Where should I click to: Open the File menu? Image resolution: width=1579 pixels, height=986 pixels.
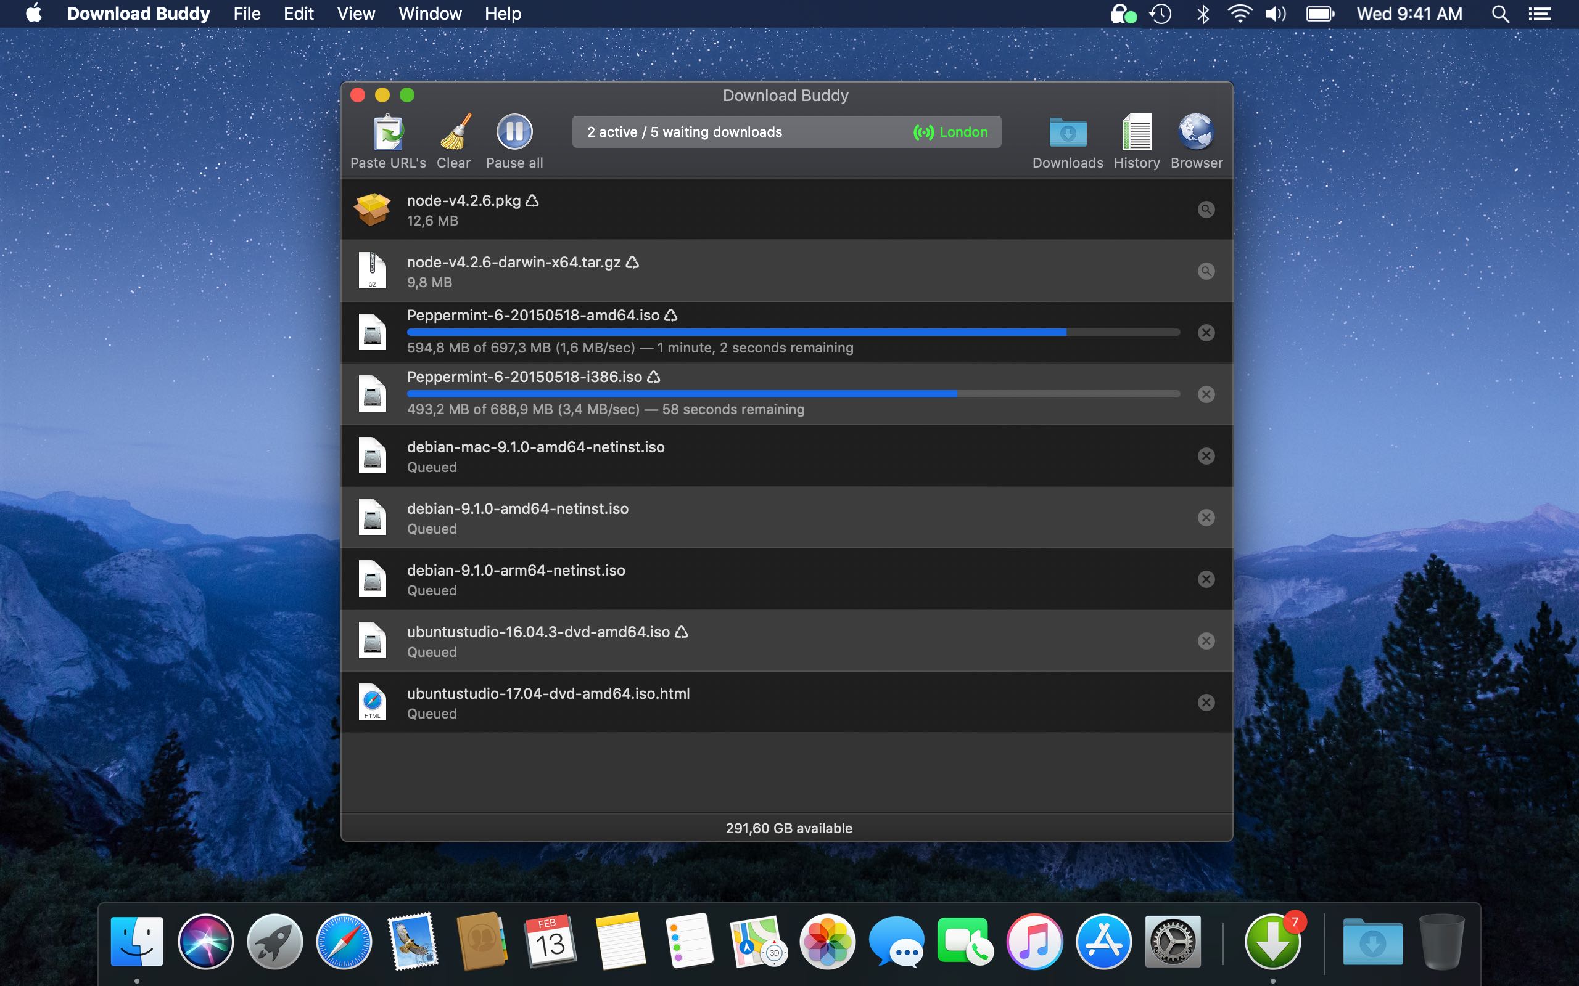pos(247,14)
